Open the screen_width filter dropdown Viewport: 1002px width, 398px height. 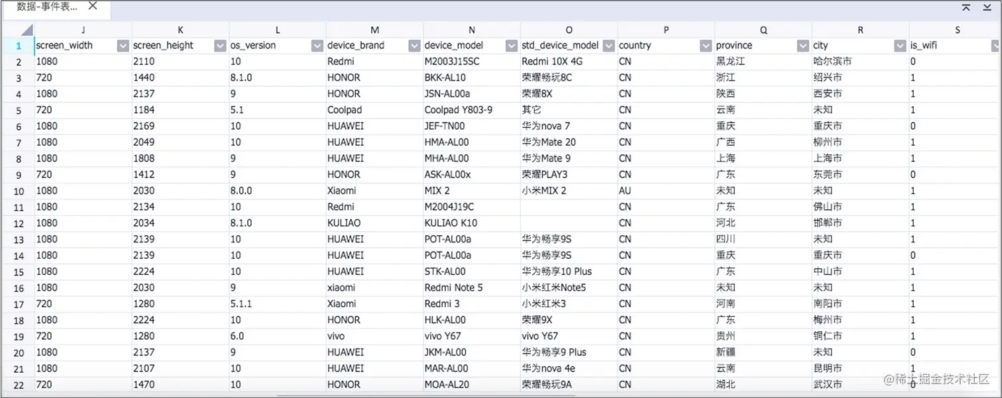123,46
